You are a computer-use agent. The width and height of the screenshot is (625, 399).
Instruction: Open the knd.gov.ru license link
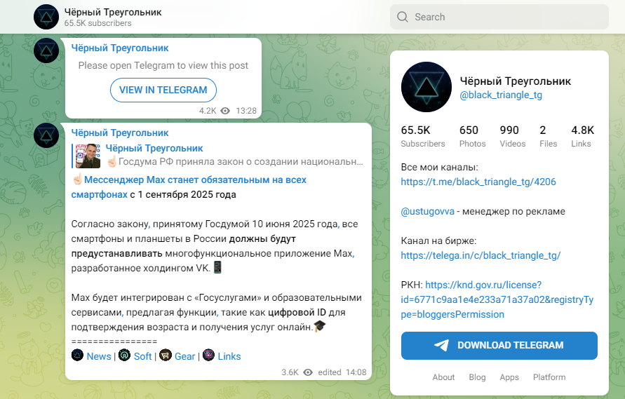tap(497, 299)
